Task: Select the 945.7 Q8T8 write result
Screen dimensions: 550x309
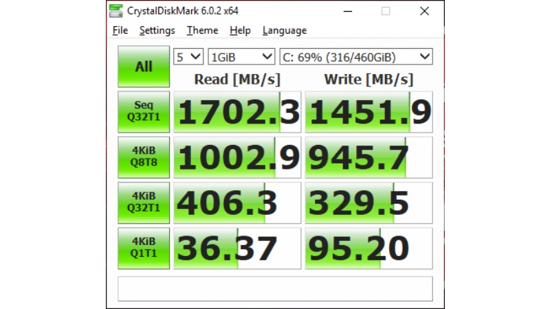Action: tap(369, 158)
